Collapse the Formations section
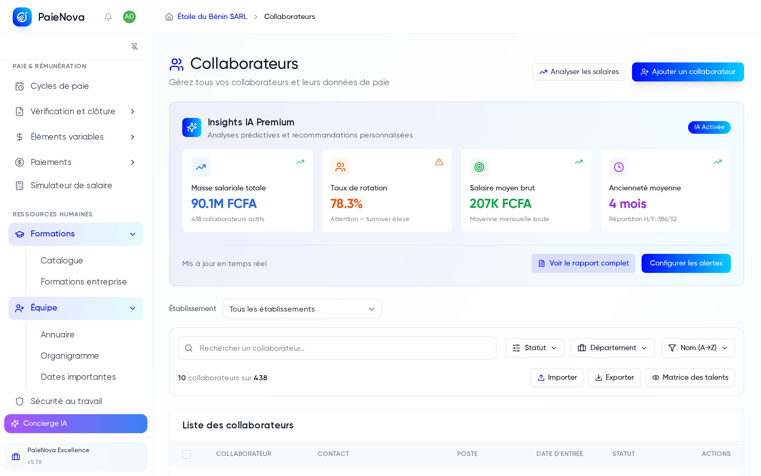Screen dimensions: 761x476 pyautogui.click(x=133, y=234)
